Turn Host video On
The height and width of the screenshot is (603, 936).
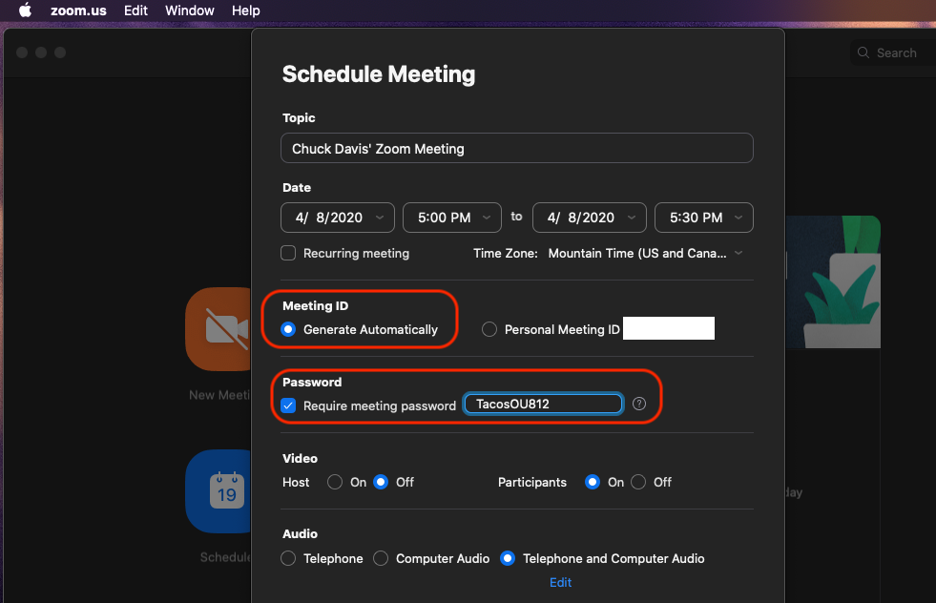point(335,482)
